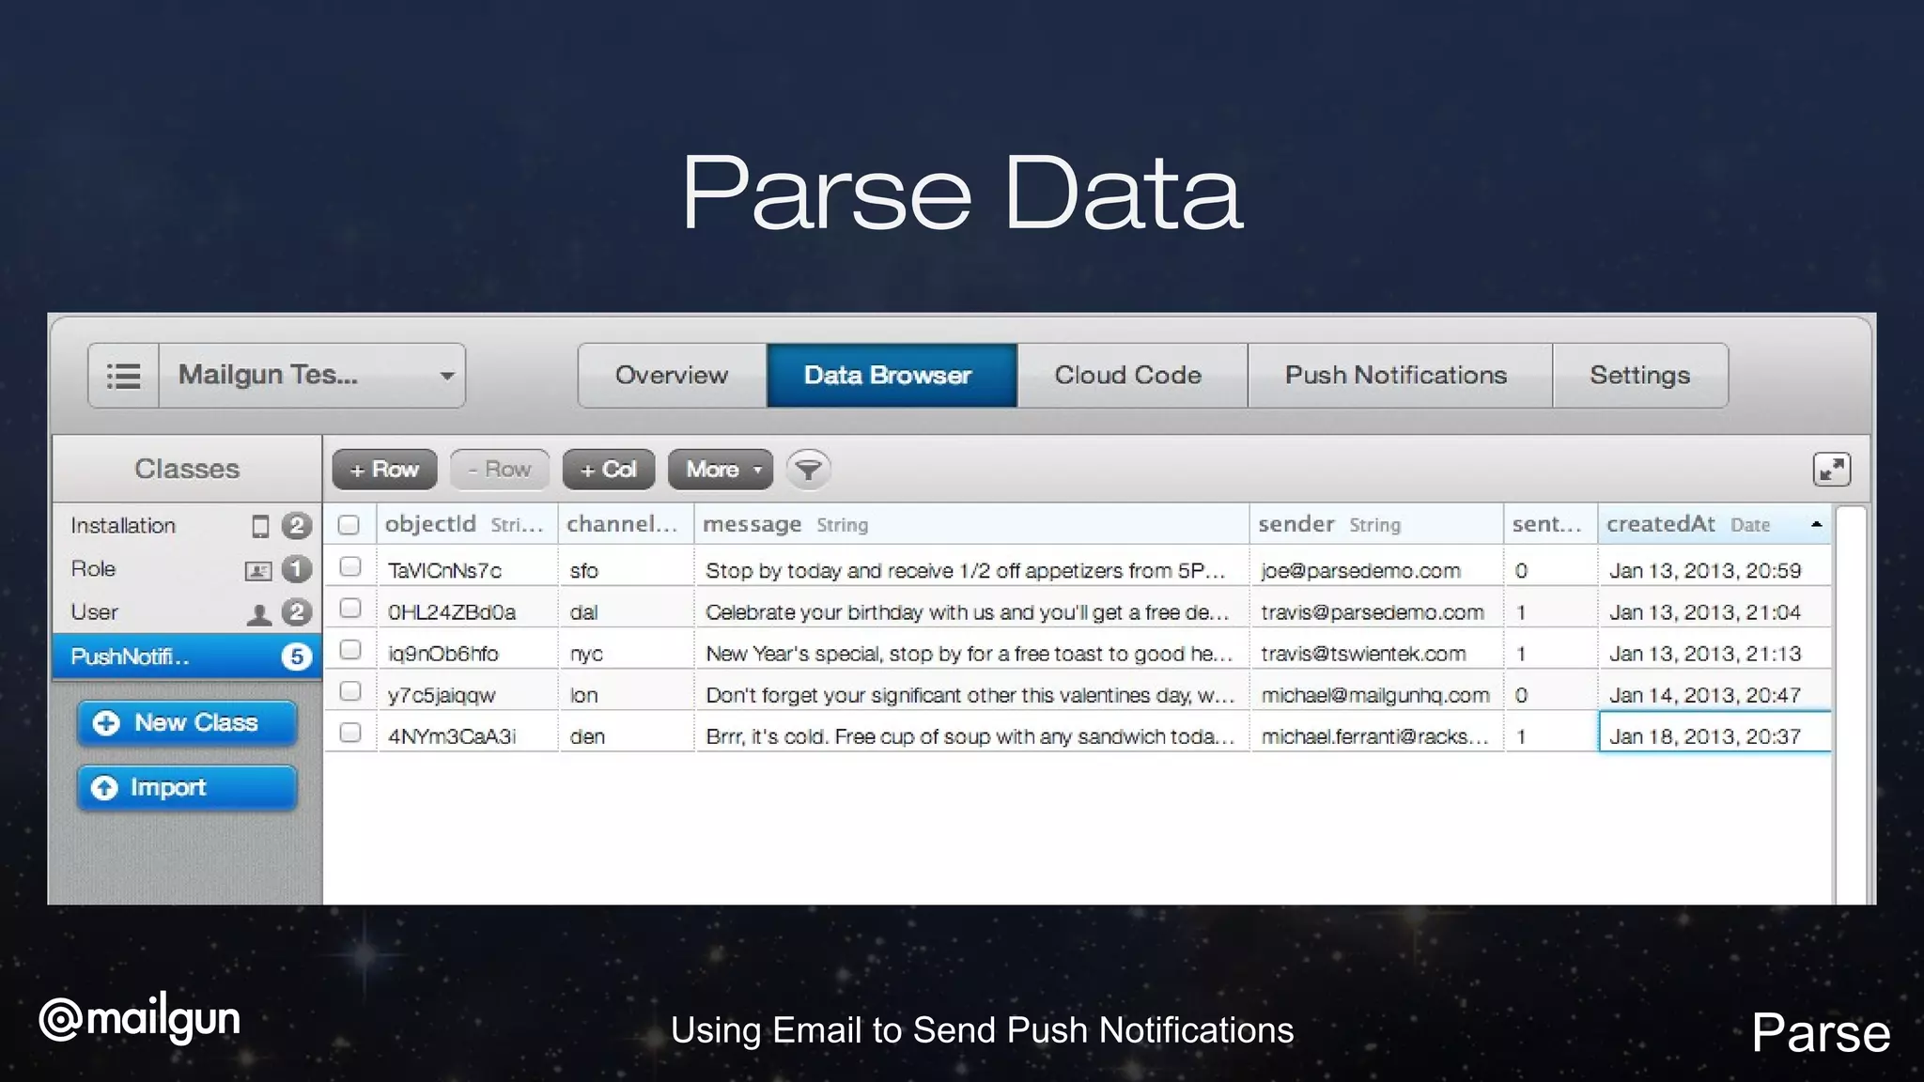Open the Settings tab

[1639, 376]
